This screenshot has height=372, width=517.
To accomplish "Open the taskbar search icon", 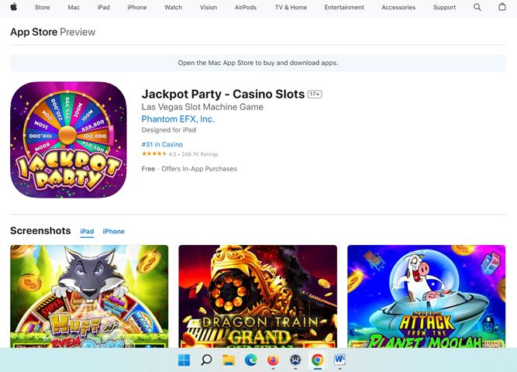I will coord(206,360).
